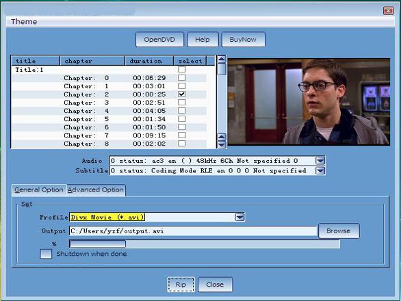Select the Chapter 7 checkbox
Viewport: 401px width, 301px height.
[x=181, y=135]
